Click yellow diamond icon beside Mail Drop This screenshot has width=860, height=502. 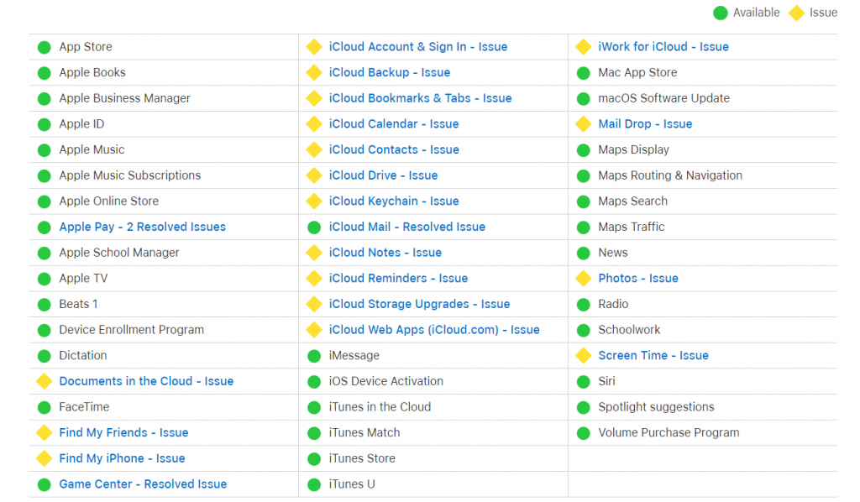pyautogui.click(x=584, y=124)
